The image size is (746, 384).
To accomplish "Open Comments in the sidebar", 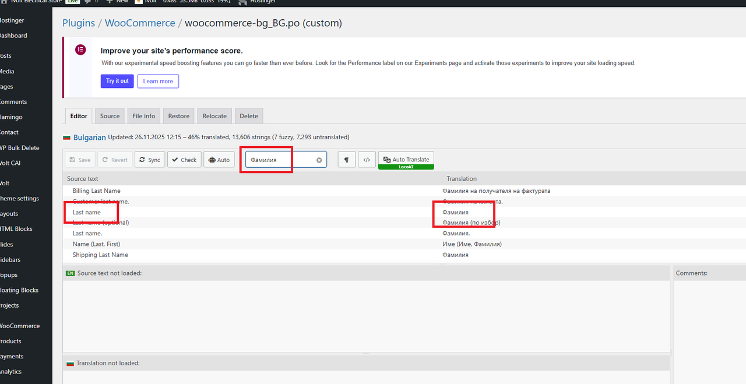I will [x=13, y=101].
